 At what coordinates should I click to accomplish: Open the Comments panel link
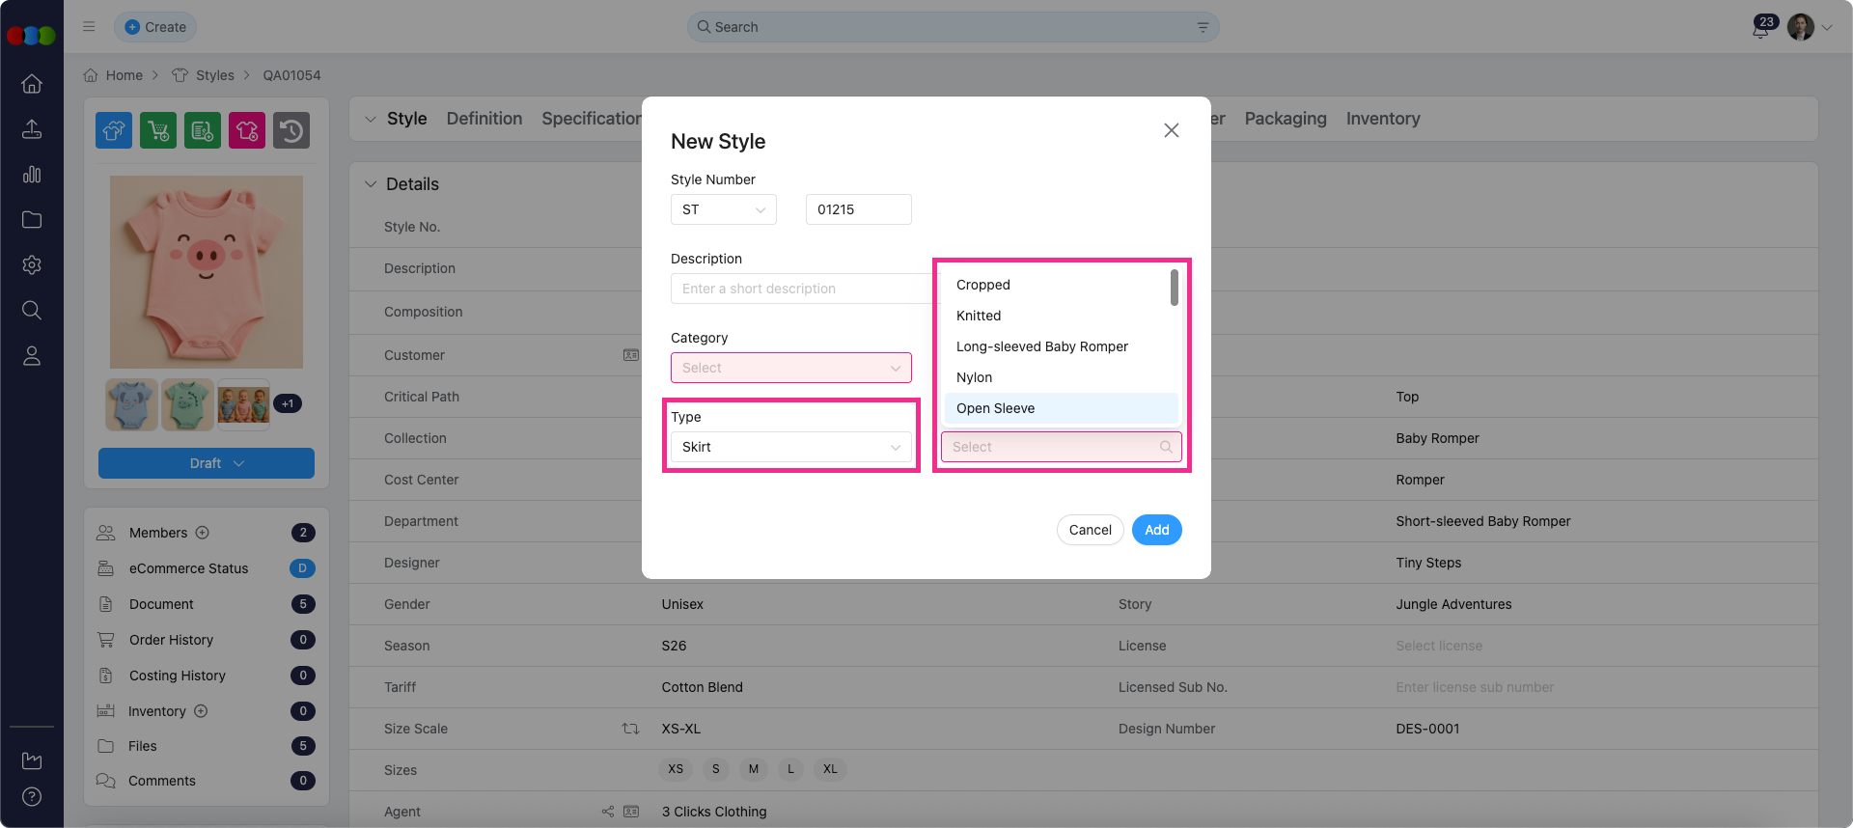[162, 781]
